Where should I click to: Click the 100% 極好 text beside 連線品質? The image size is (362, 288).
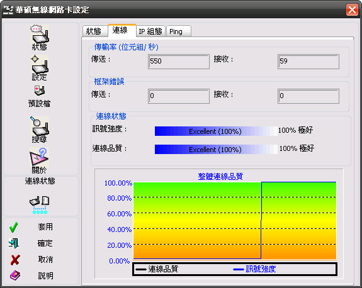(297, 148)
